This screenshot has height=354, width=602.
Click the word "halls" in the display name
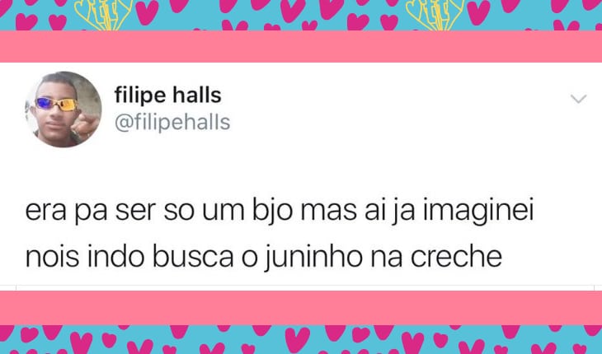(197, 95)
